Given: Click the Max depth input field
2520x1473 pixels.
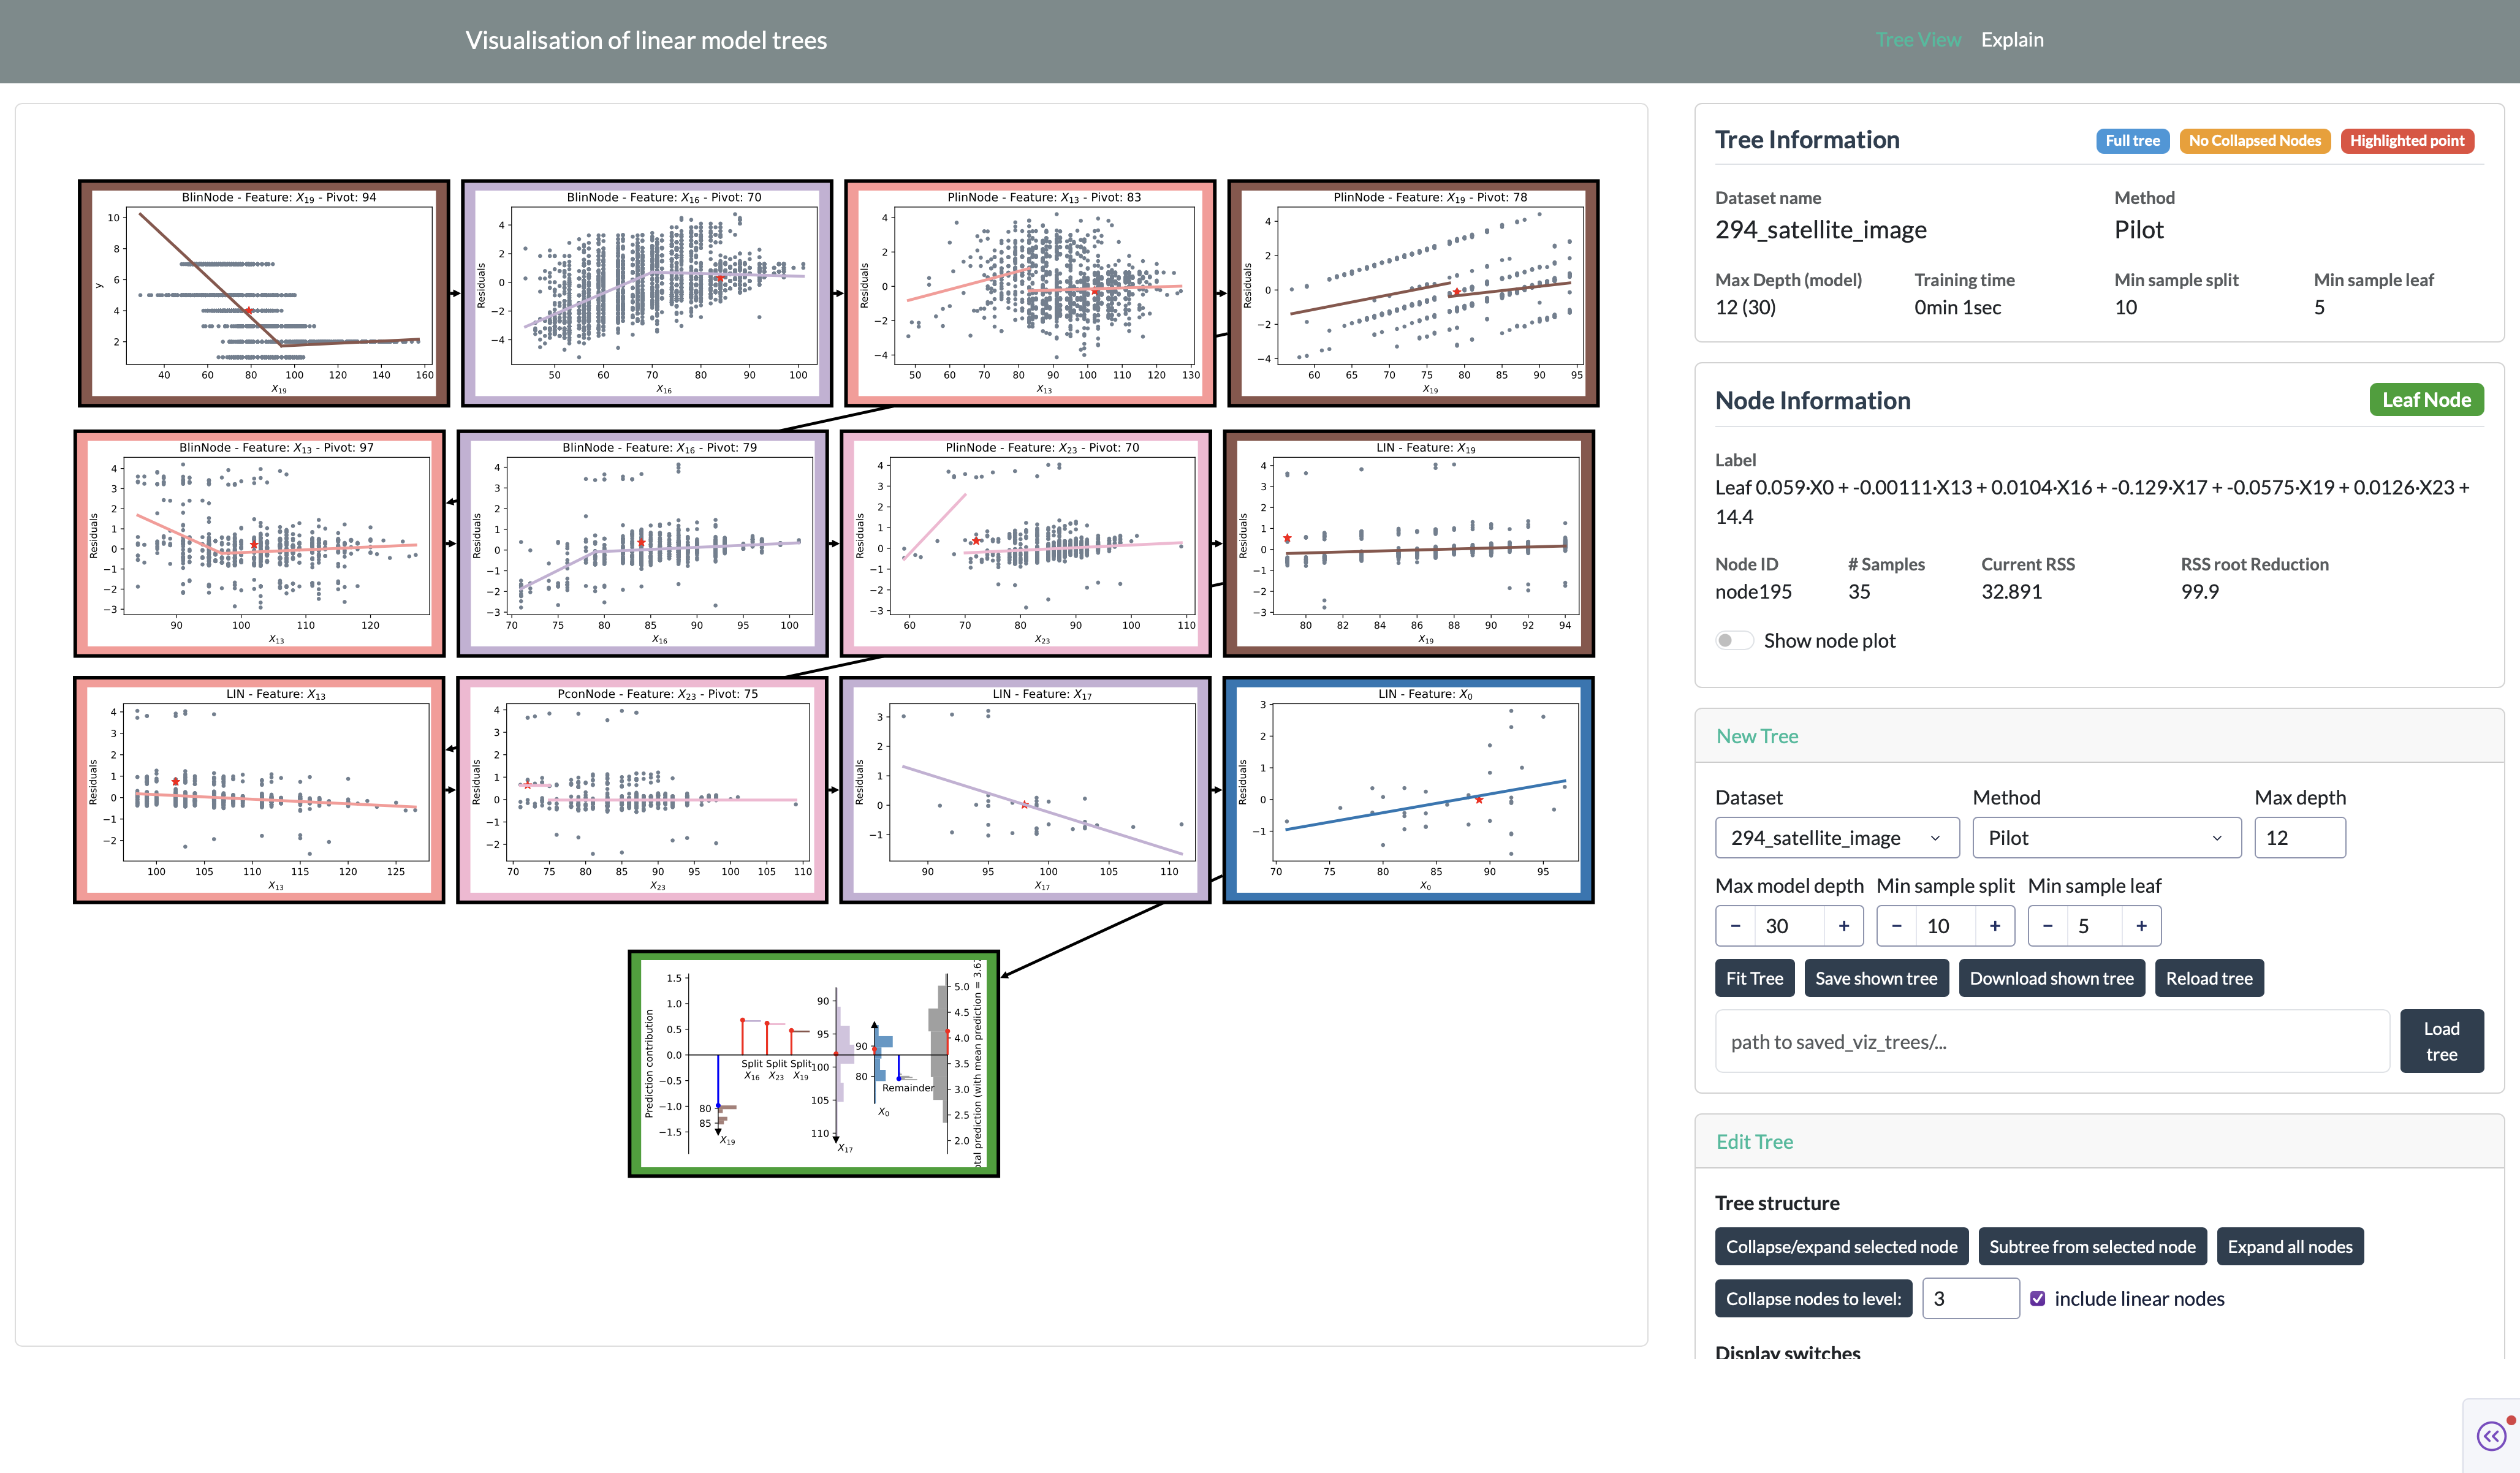Looking at the screenshot, I should click(2299, 838).
